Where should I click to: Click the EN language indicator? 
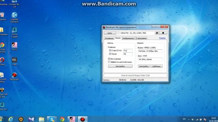point(184,119)
